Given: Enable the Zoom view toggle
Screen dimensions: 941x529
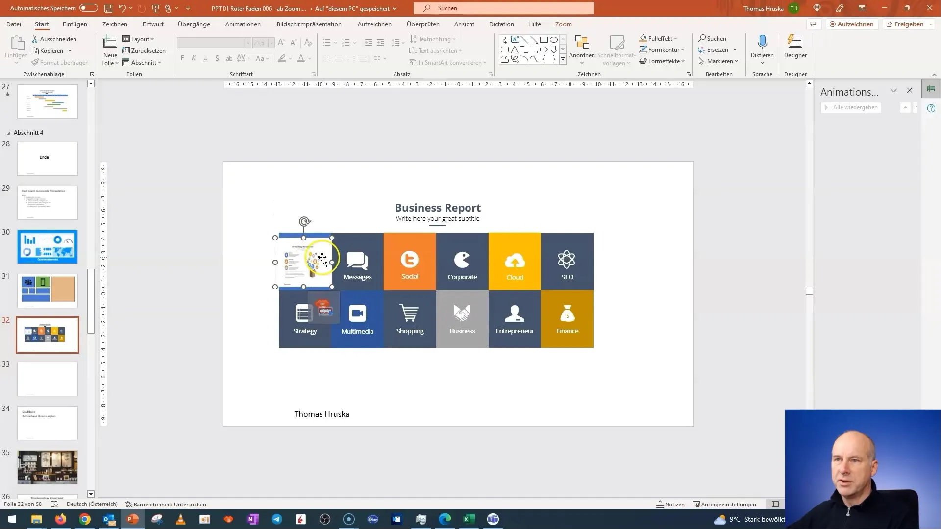Looking at the screenshot, I should coord(563,24).
